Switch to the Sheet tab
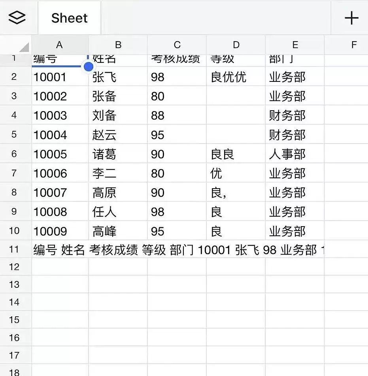 click(x=70, y=18)
